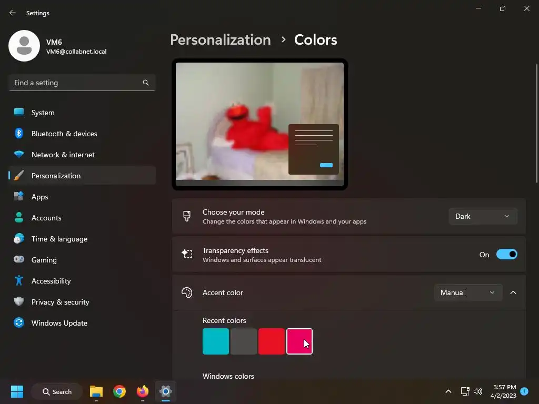This screenshot has width=539, height=404.
Task: Click the Transparency effects sparkle icon
Action: pyautogui.click(x=187, y=254)
